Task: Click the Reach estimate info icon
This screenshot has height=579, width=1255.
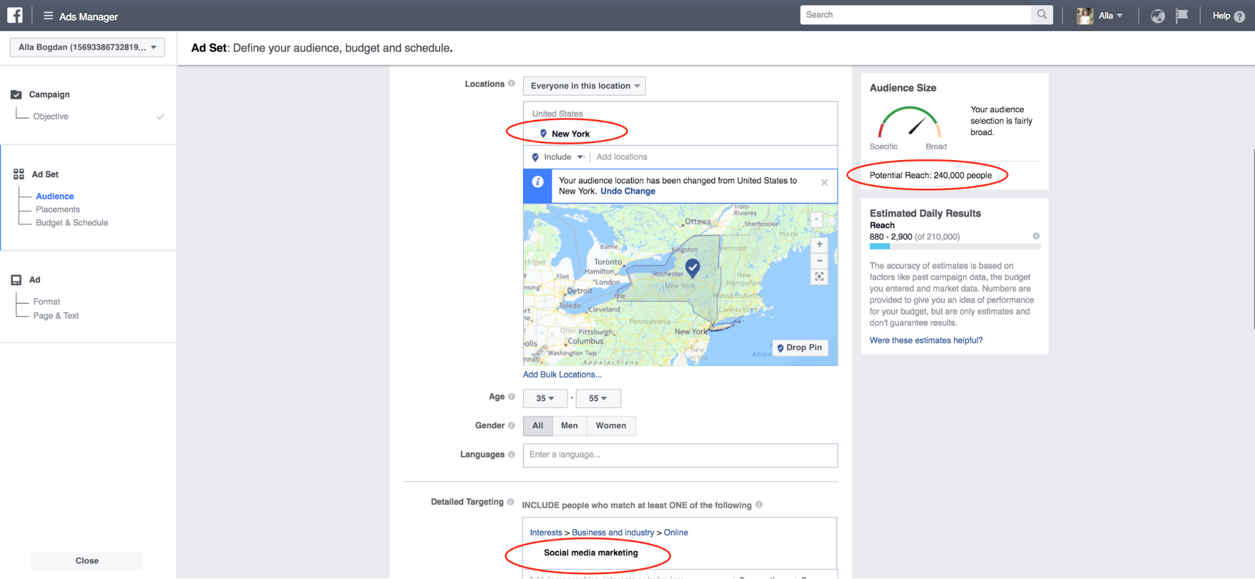Action: 1037,236
